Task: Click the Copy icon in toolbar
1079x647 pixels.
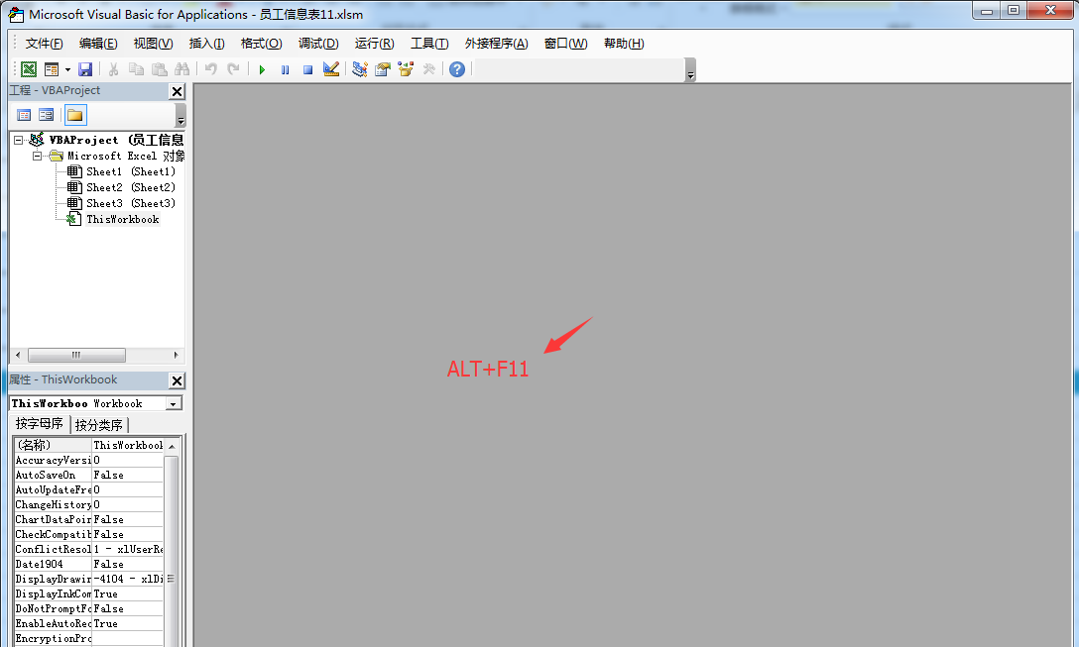Action: click(136, 69)
